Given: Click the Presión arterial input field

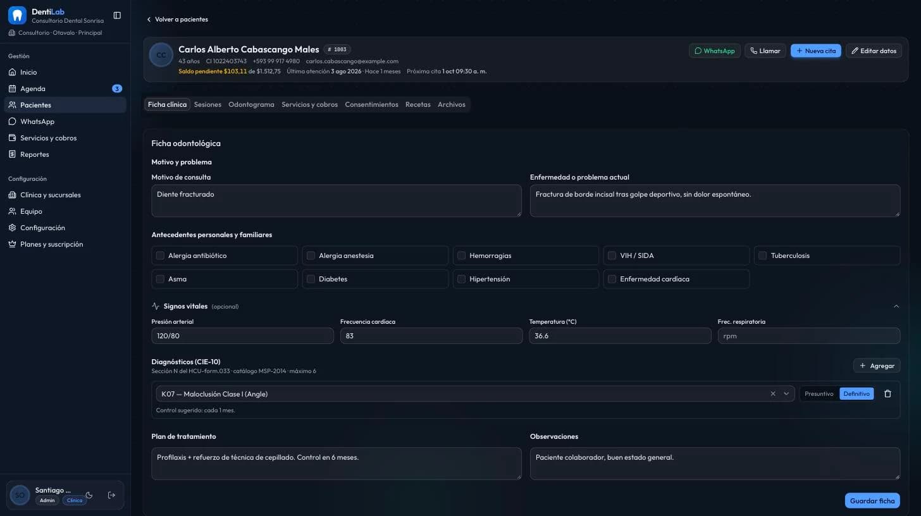Looking at the screenshot, I should (242, 336).
